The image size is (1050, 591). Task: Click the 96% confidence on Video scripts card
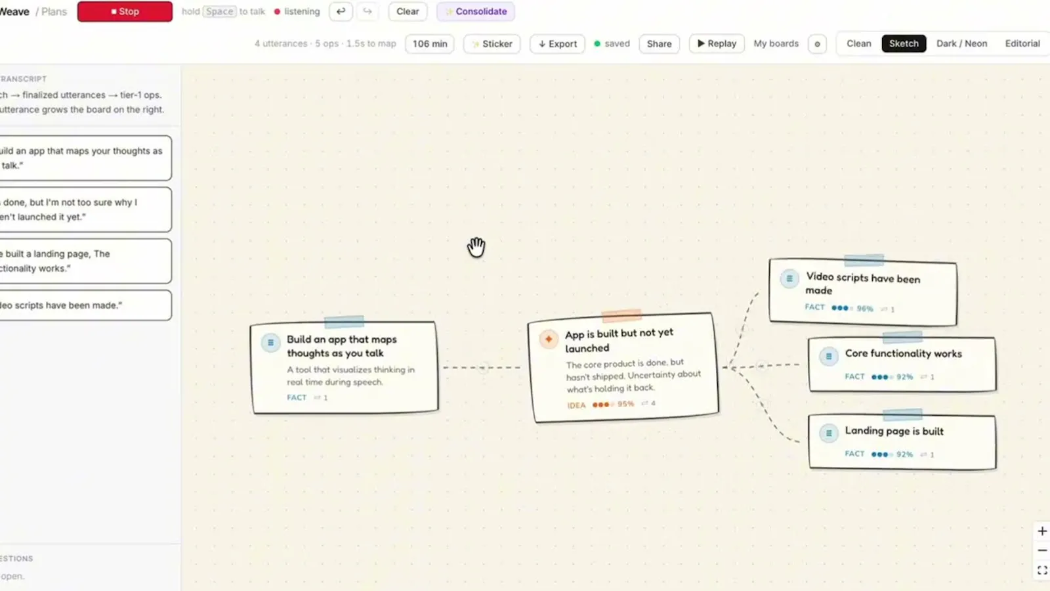click(865, 309)
